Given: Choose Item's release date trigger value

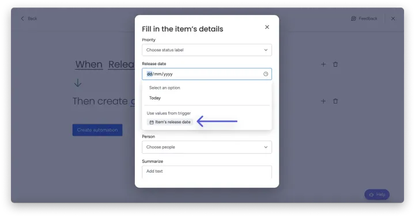Looking at the screenshot, I should click(170, 122).
